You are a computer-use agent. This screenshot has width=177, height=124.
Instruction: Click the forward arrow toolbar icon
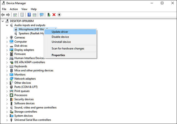(8, 15)
